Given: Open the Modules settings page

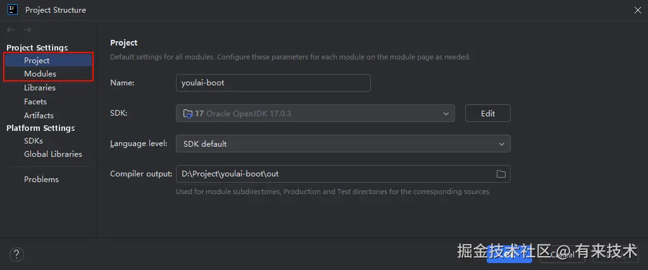Looking at the screenshot, I should [x=40, y=74].
